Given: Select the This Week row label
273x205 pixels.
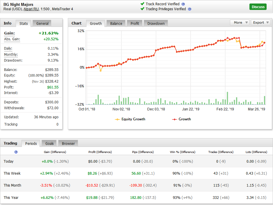Looking at the screenshot, I should 12,173.
